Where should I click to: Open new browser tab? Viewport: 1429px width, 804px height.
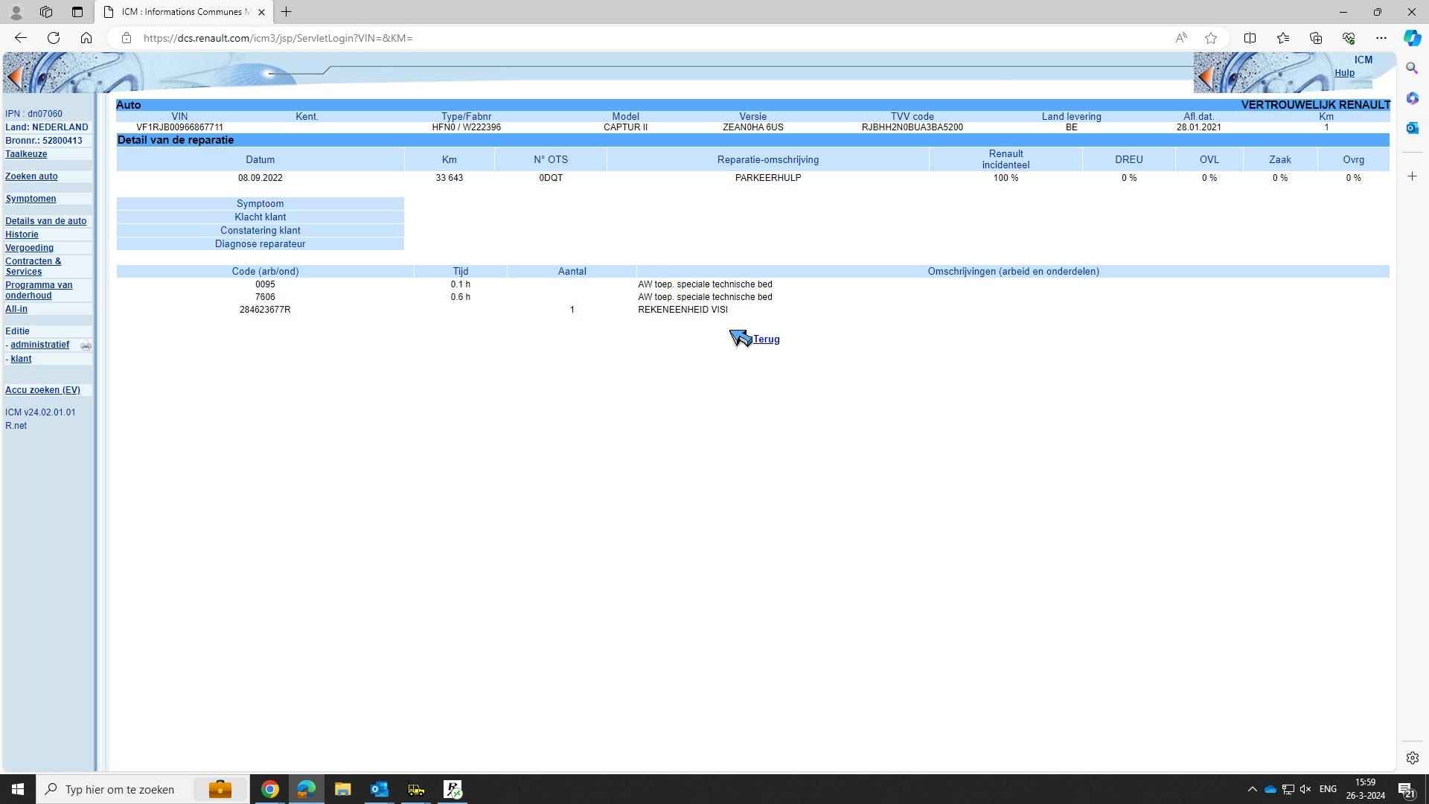(286, 12)
